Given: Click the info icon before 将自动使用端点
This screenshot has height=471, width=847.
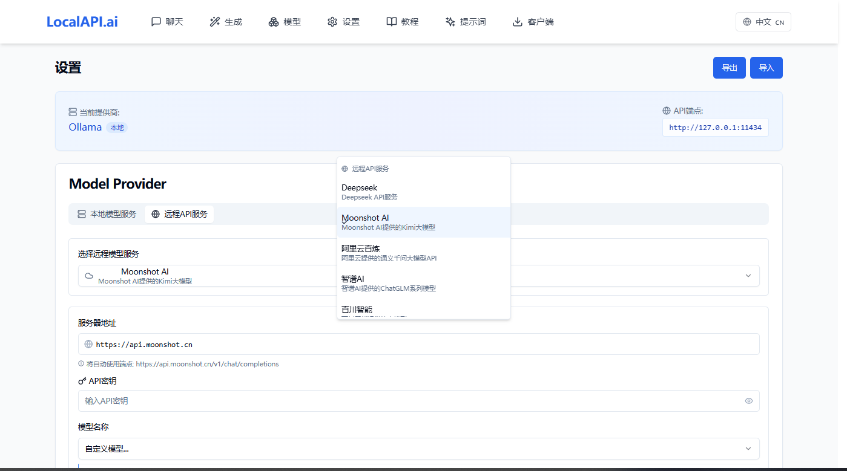Looking at the screenshot, I should click(81, 364).
